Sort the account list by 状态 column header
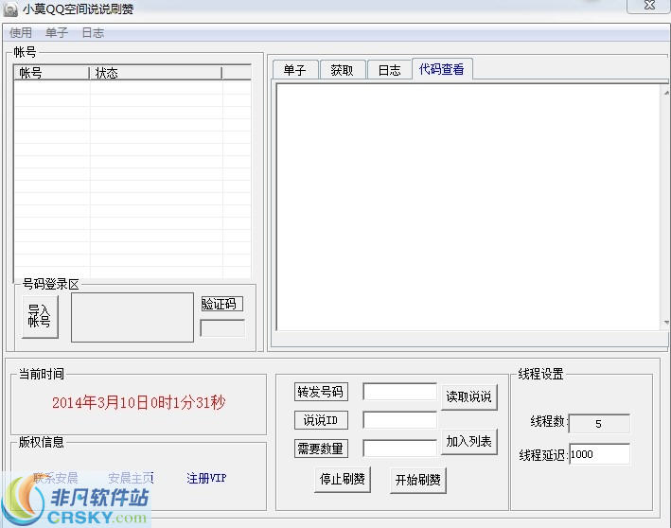The image size is (671, 528). click(x=156, y=73)
